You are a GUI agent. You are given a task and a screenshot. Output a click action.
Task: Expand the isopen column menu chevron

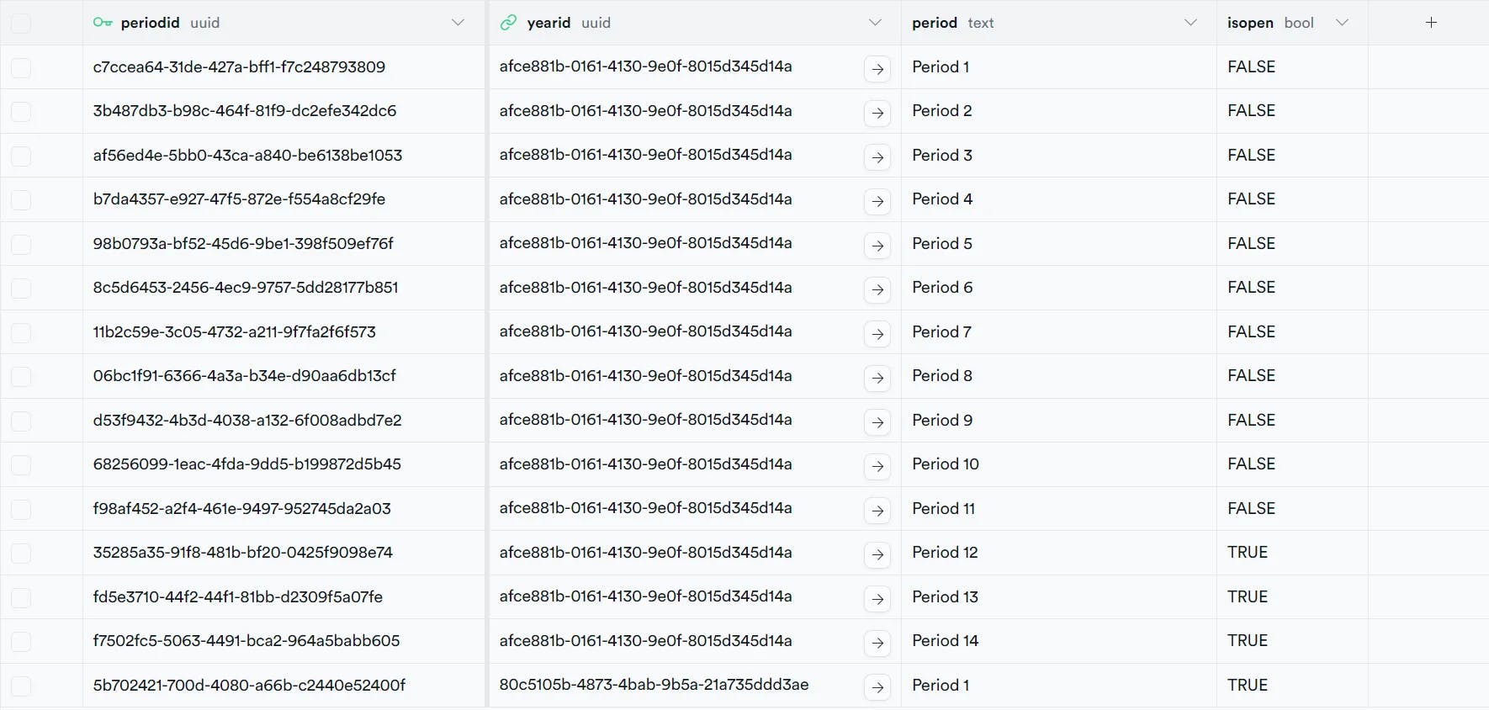point(1342,23)
